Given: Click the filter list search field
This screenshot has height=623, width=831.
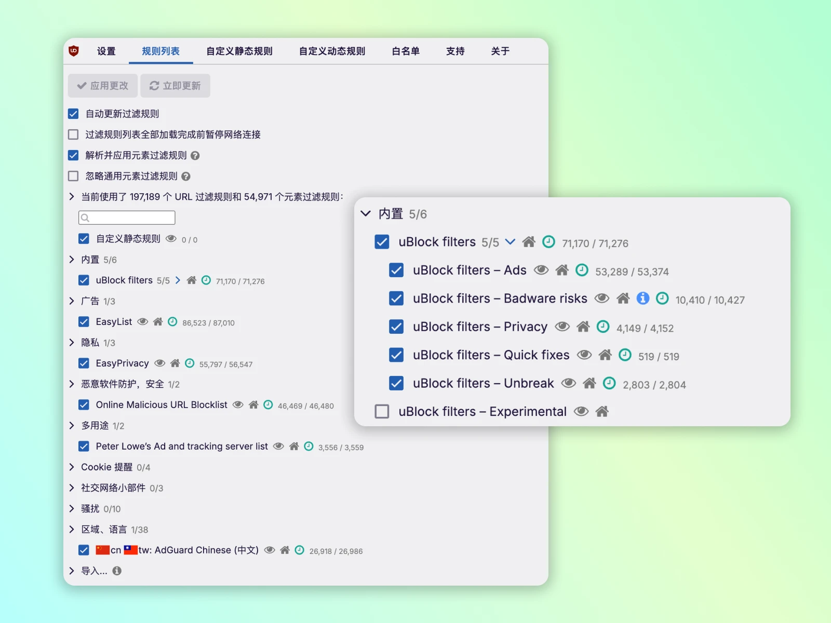Looking at the screenshot, I should [x=127, y=218].
